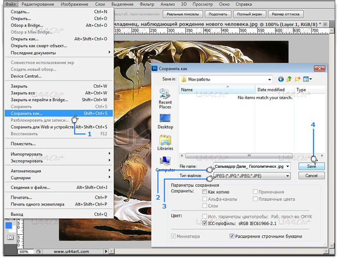The image size is (338, 258).
Task: Uncheck Расширение строчными буквами checkbox
Action: click(232, 236)
